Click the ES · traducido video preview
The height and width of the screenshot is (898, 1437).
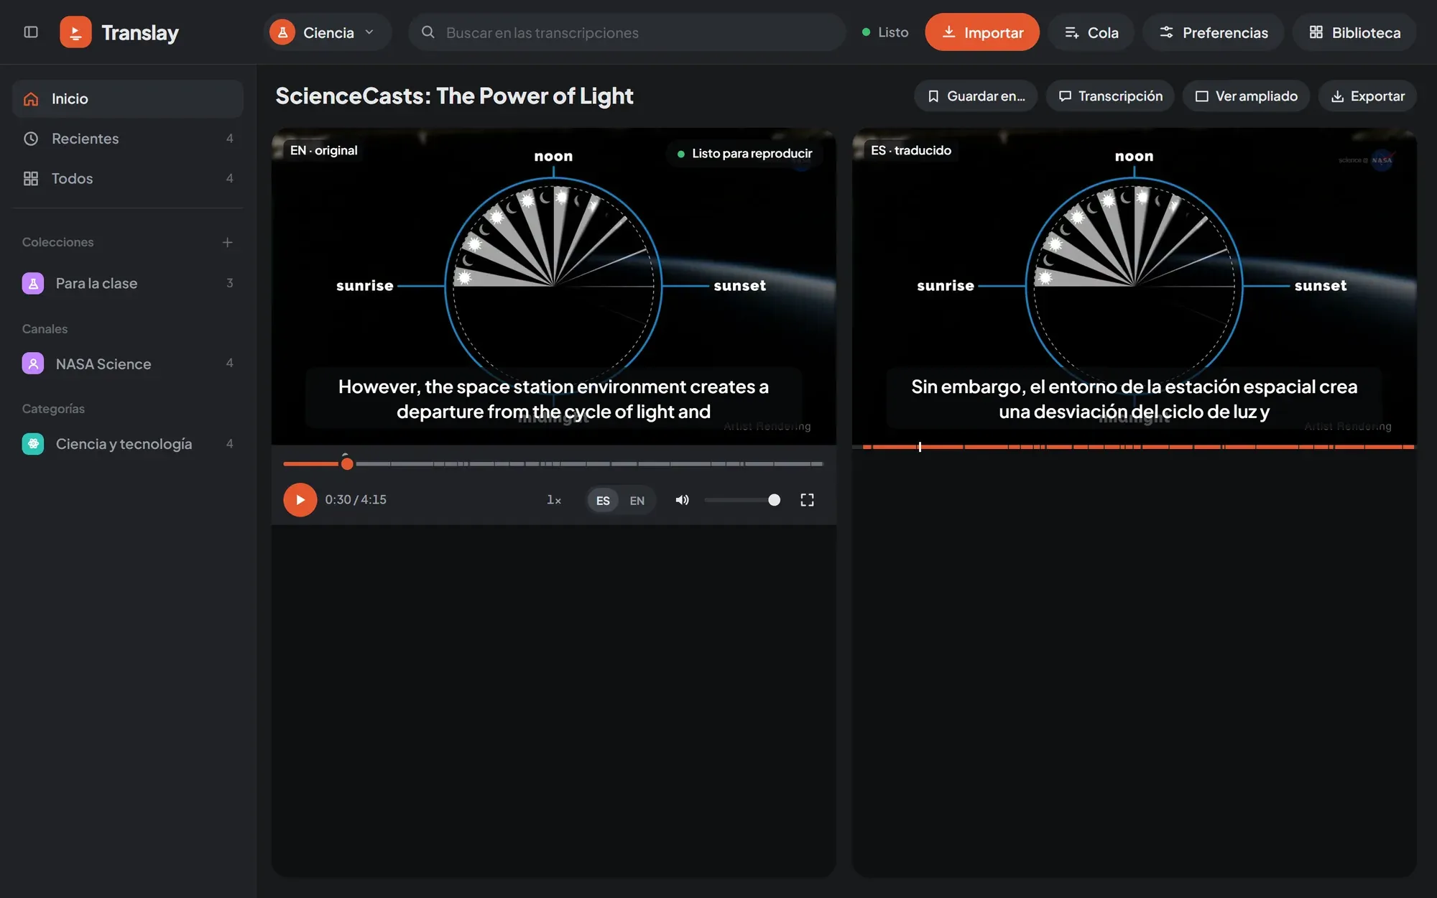(x=1134, y=287)
